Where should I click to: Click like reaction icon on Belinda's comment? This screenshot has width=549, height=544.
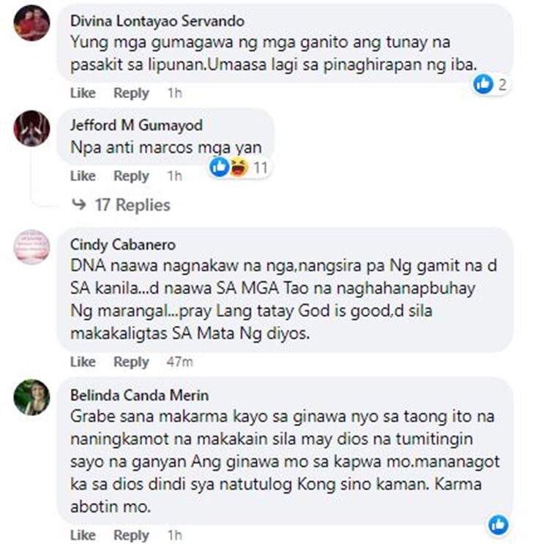tap(498, 525)
